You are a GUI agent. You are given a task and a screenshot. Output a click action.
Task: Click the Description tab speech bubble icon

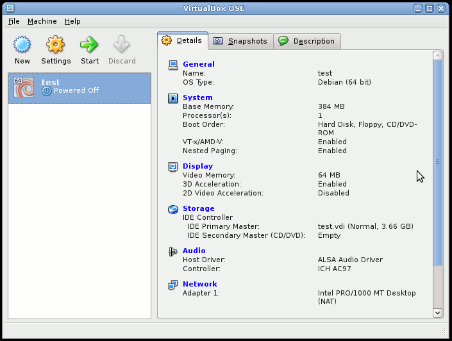[283, 40]
